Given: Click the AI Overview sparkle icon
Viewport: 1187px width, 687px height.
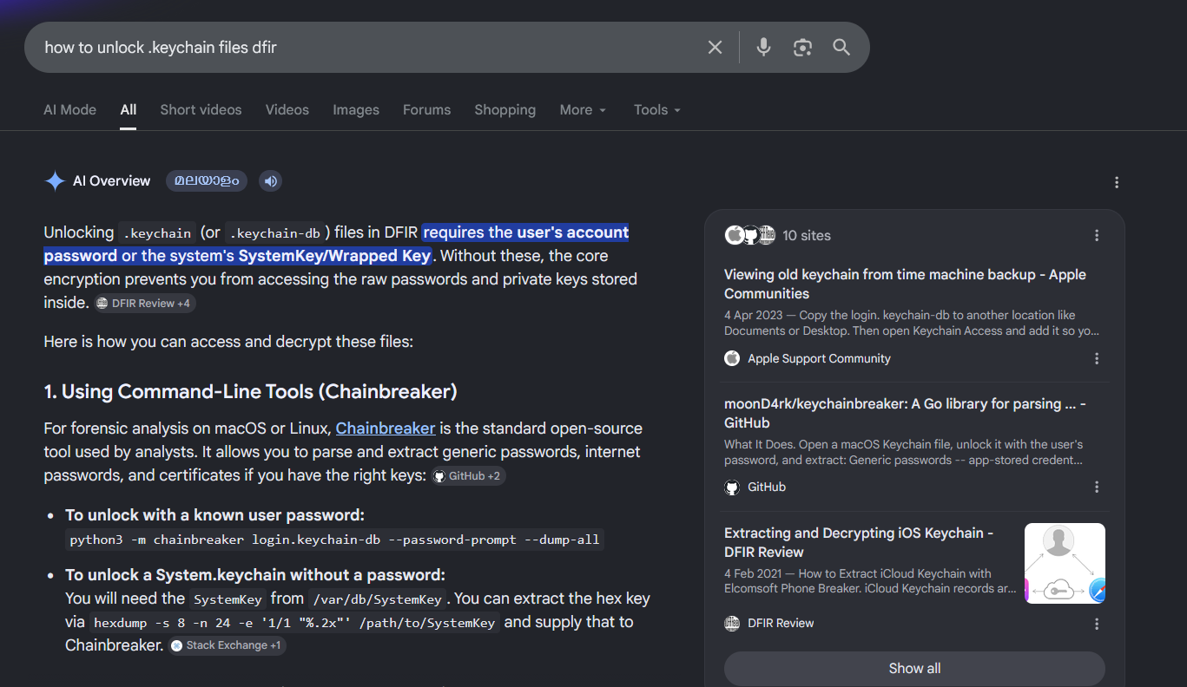Looking at the screenshot, I should tap(55, 180).
